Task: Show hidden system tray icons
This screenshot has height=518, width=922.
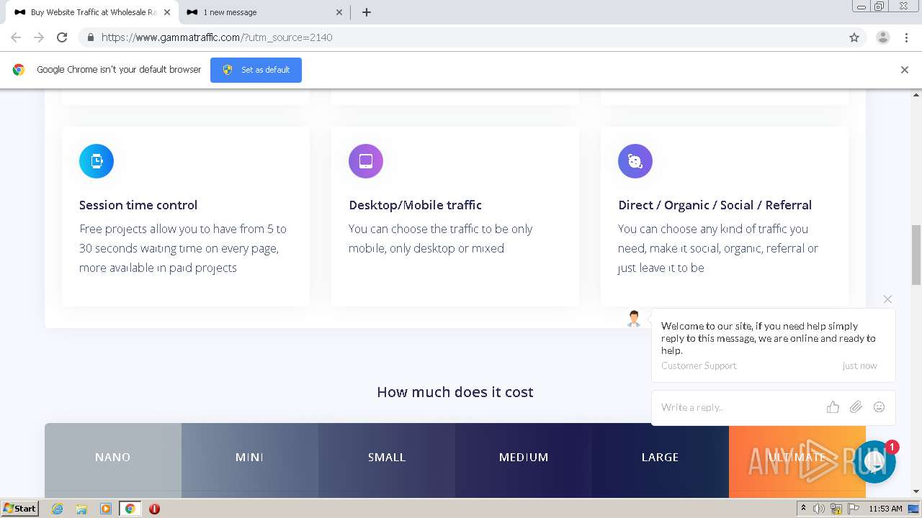Action: click(x=803, y=509)
